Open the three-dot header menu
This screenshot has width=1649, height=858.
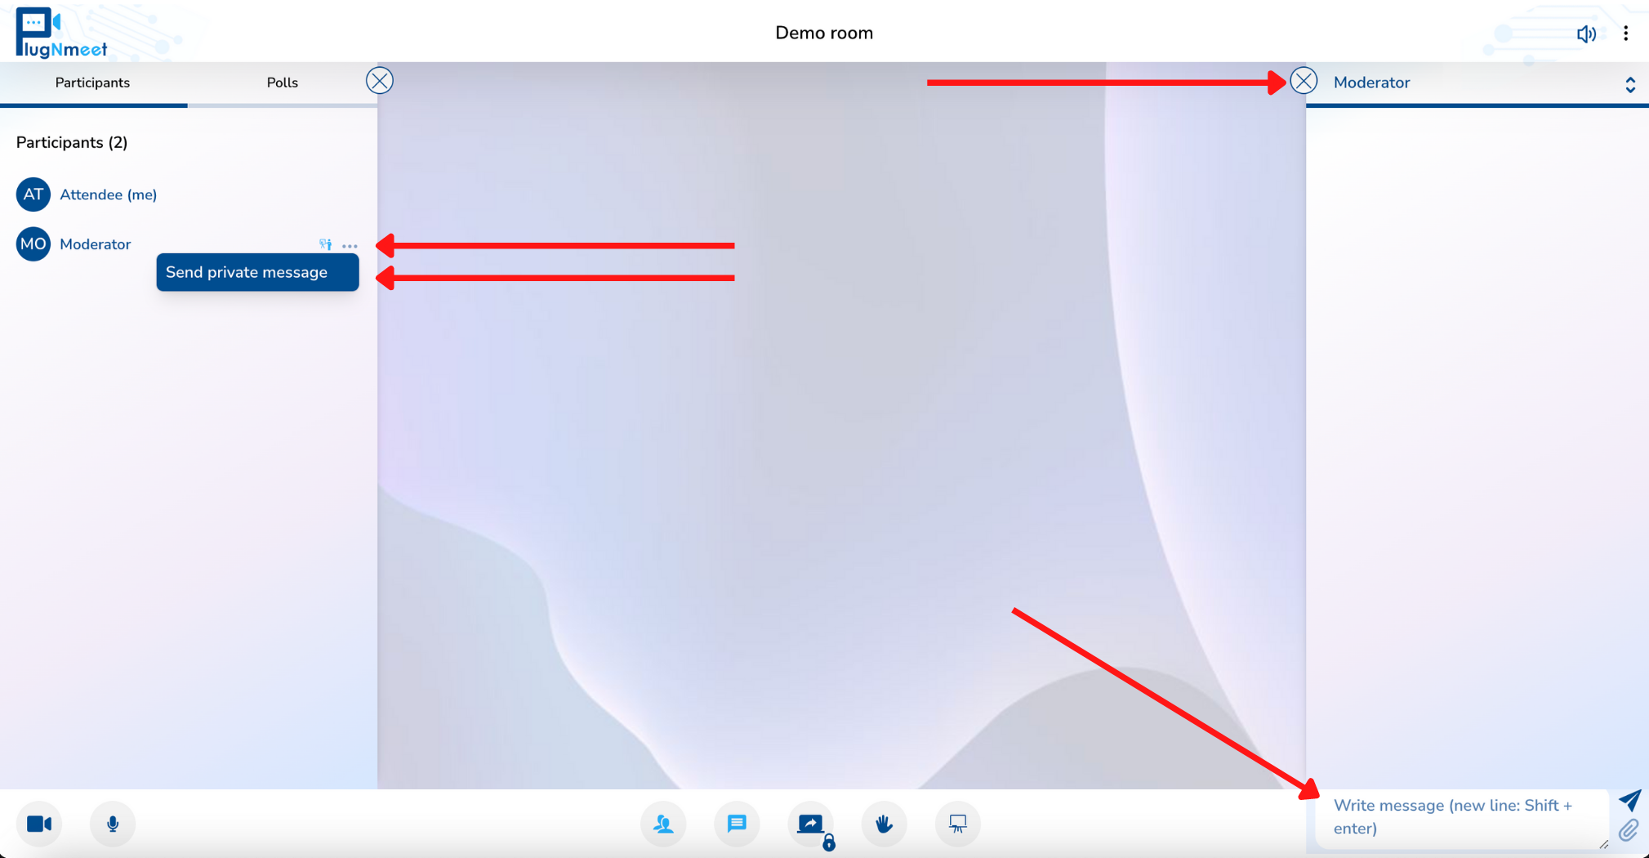pos(1626,34)
